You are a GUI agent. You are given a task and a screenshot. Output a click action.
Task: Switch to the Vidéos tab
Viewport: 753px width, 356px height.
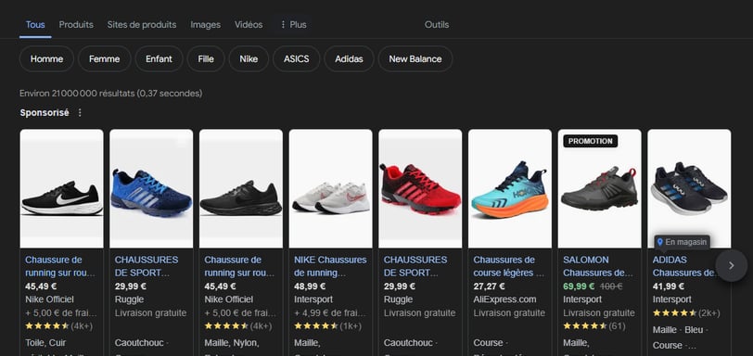click(249, 24)
